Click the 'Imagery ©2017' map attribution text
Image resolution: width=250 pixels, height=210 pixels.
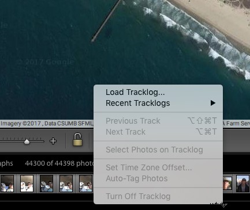click(x=21, y=123)
